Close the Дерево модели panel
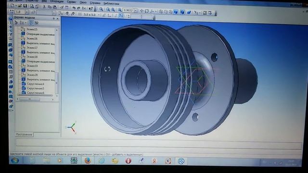Screen dimensions: 308x173 (x=58, y=18)
